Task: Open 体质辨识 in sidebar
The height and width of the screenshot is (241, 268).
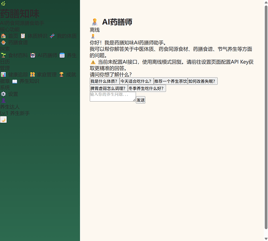Action: (38, 36)
